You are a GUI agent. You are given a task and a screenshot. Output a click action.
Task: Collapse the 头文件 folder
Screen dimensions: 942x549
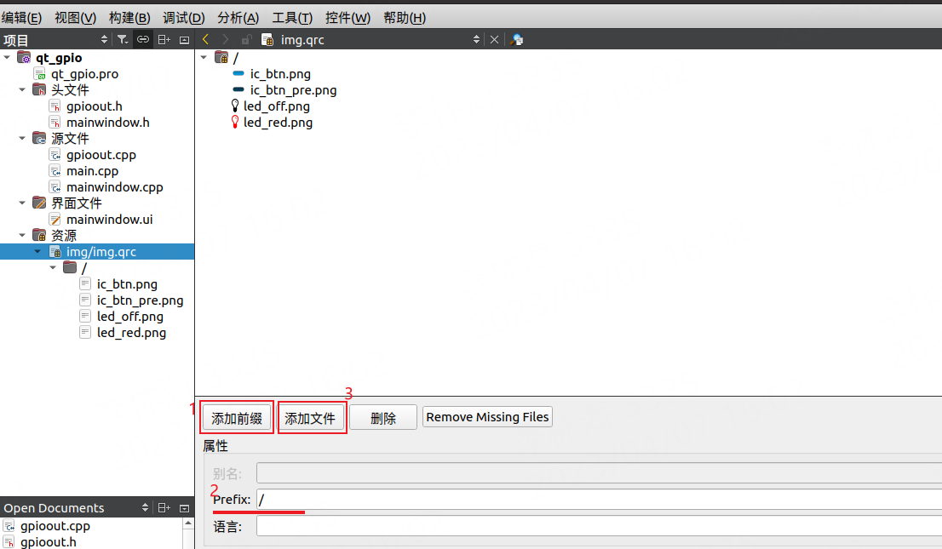coord(22,90)
